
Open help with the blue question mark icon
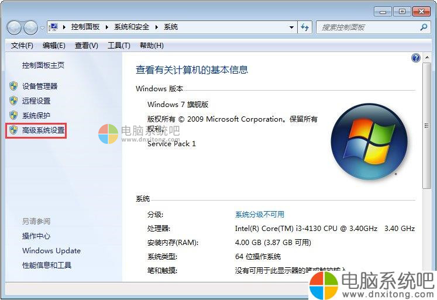click(415, 58)
